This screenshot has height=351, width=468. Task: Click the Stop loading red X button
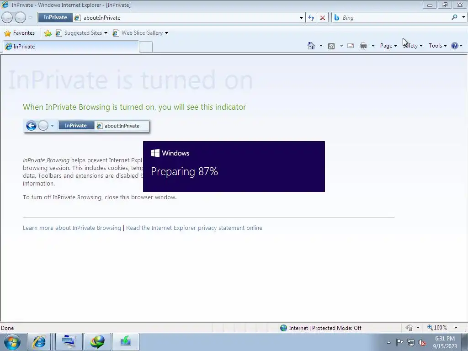click(x=322, y=18)
